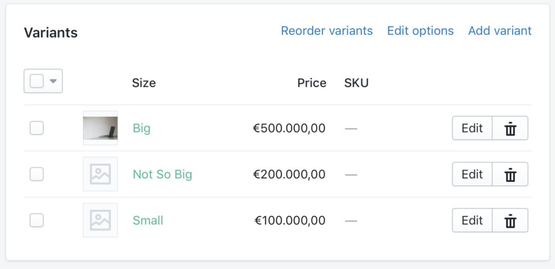
Task: Edit the Not So Big variant
Action: [x=471, y=174]
